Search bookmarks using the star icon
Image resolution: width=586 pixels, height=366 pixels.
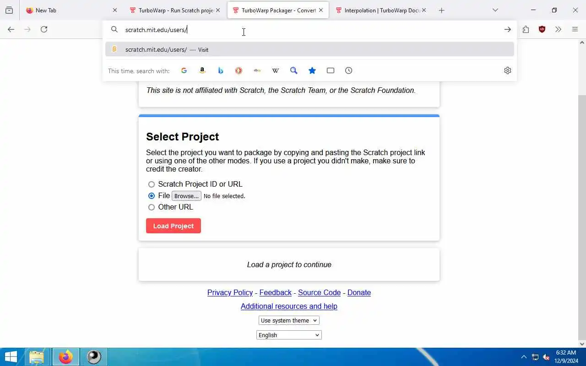(x=312, y=70)
